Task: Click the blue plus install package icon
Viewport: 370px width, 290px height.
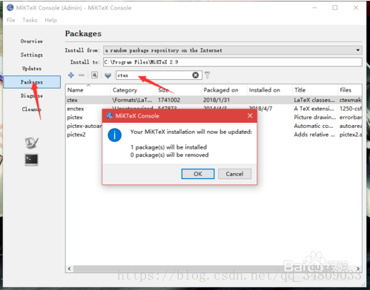Action: click(x=71, y=75)
